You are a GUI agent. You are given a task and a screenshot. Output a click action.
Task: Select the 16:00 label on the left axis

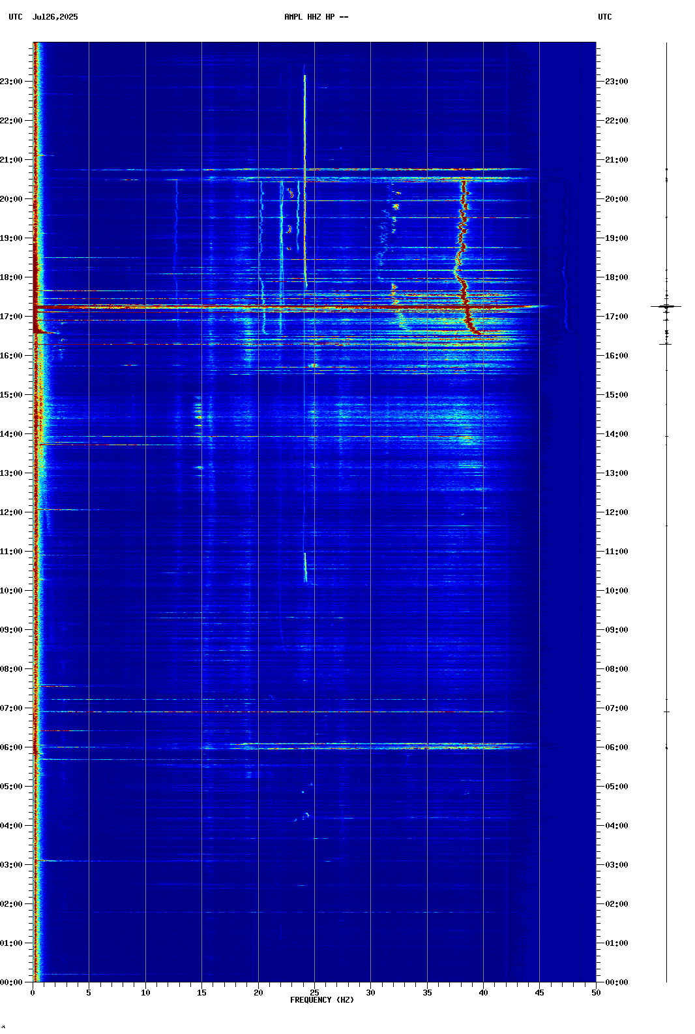point(11,356)
